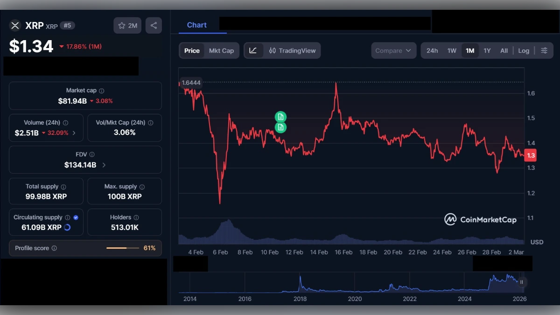Image resolution: width=560 pixels, height=315 pixels.
Task: Select the Chart tab
Action: [x=196, y=25]
